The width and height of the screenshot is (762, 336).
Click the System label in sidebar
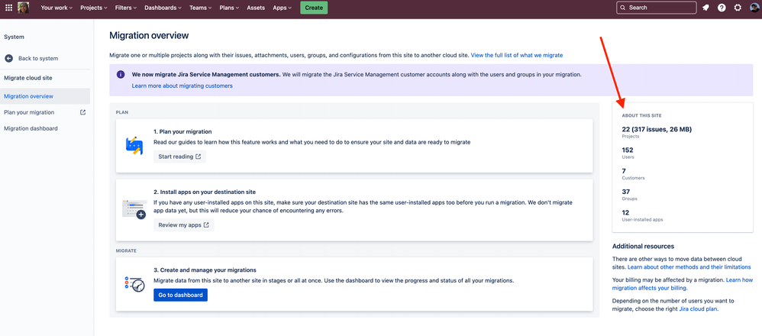pyautogui.click(x=14, y=37)
